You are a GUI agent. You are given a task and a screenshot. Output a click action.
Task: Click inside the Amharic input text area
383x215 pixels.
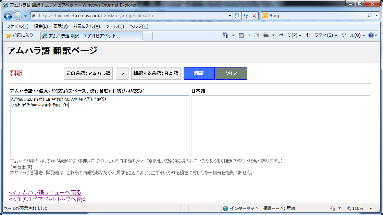tap(100, 126)
